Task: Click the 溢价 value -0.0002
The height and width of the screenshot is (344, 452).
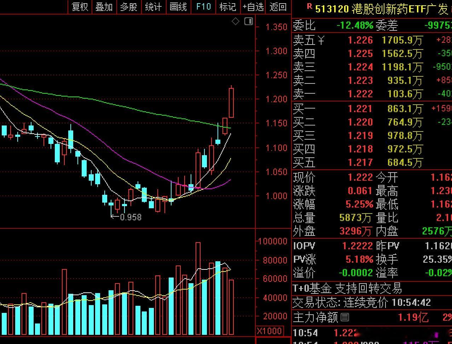Action: coord(356,273)
